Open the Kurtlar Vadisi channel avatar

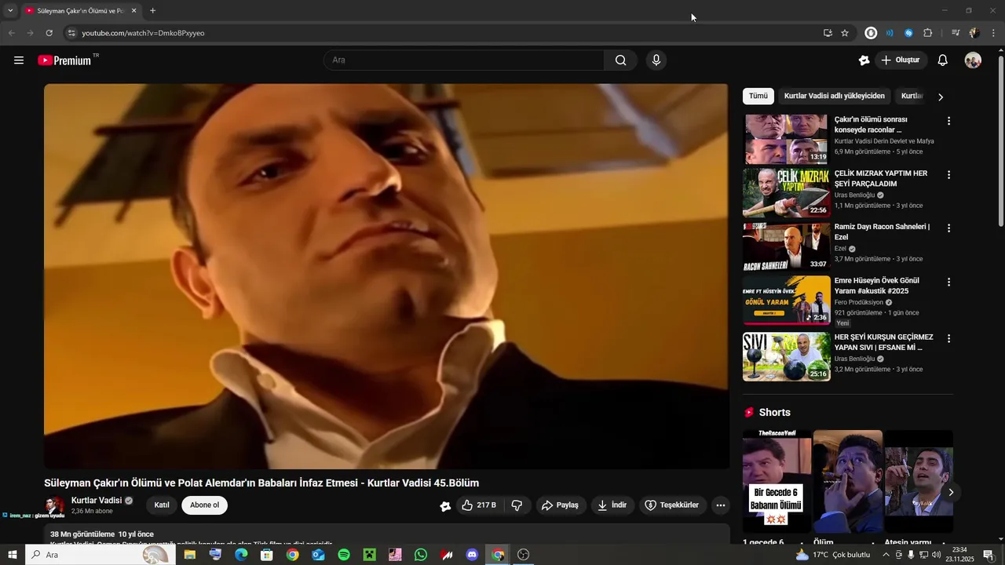[x=54, y=505]
